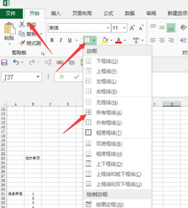Screen dimensions: 188x208
Task: Switch to the Data (数据) tab
Action: click(130, 14)
